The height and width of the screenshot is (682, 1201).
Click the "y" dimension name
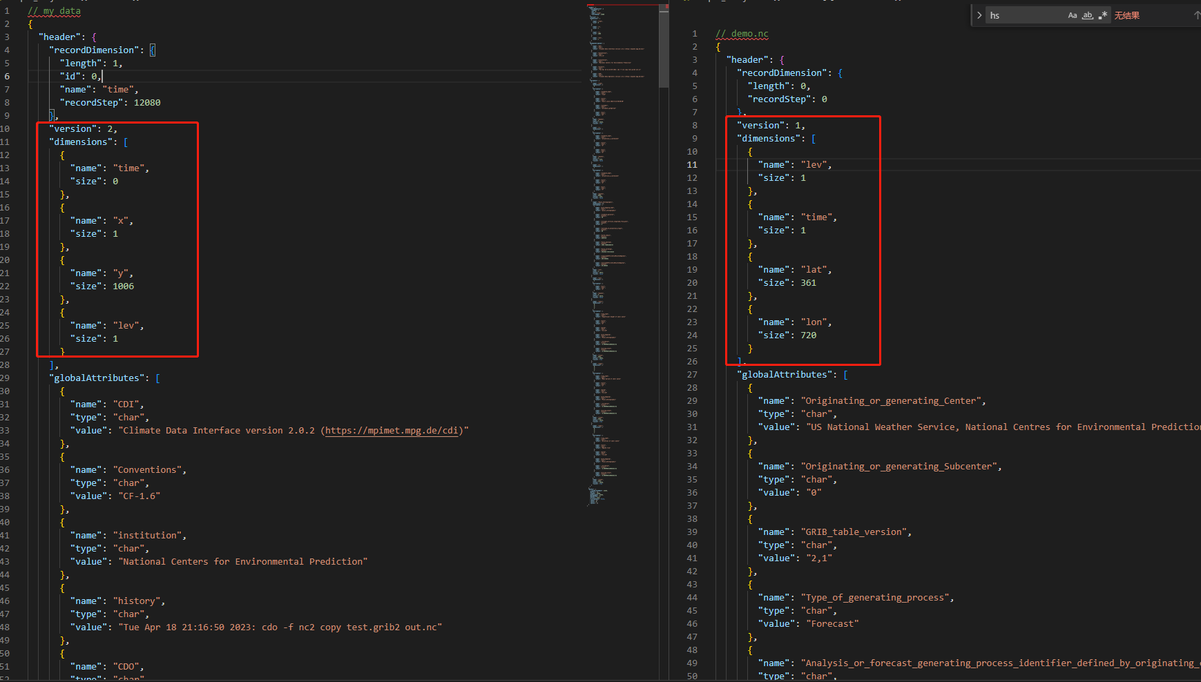120,273
